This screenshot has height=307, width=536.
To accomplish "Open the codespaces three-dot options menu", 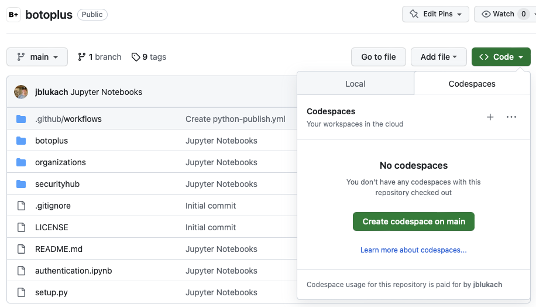I will pyautogui.click(x=511, y=117).
